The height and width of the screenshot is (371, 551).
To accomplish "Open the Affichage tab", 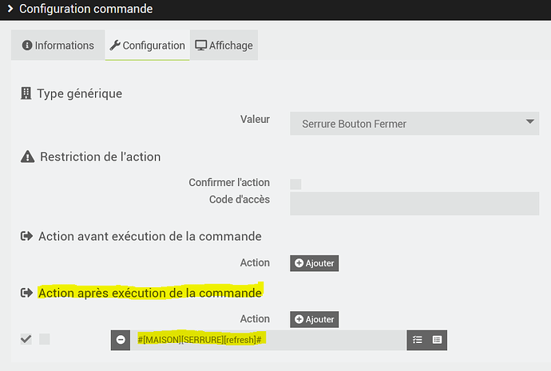I will click(x=224, y=45).
